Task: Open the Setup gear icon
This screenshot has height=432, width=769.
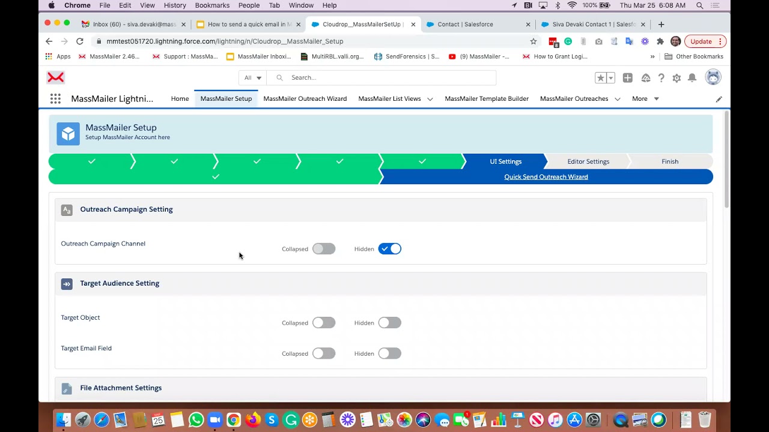Action: coord(676,78)
